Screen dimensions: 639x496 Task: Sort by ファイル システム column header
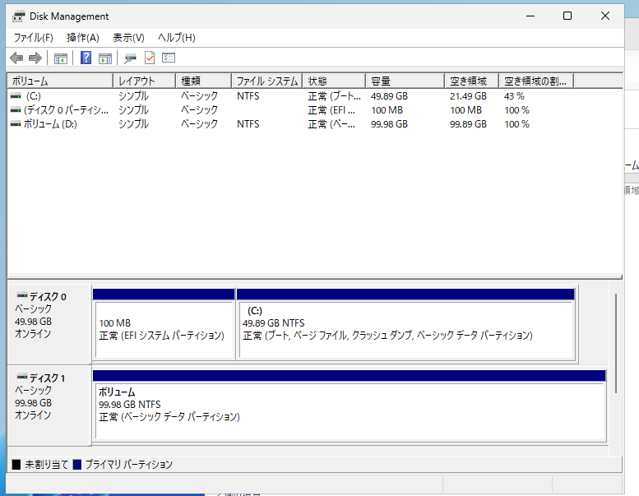point(266,81)
